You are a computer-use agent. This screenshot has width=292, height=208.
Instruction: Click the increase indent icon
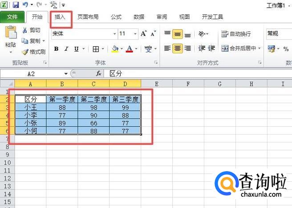(x=211, y=48)
